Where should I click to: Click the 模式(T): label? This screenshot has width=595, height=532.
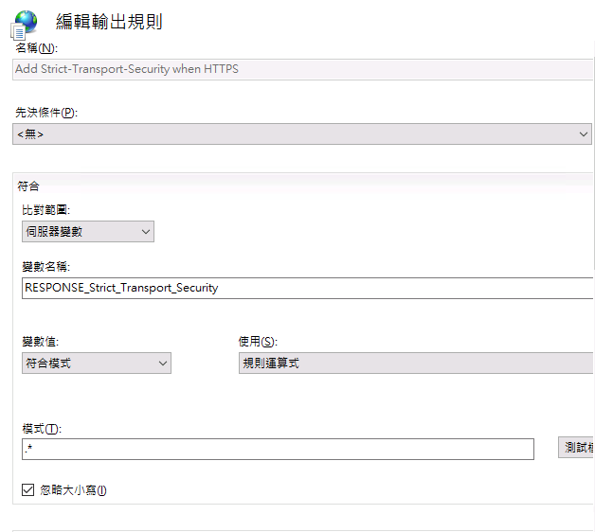(42, 429)
